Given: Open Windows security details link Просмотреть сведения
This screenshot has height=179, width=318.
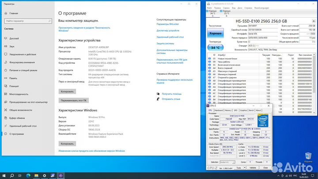Looking at the screenshot, I should [84, 29].
